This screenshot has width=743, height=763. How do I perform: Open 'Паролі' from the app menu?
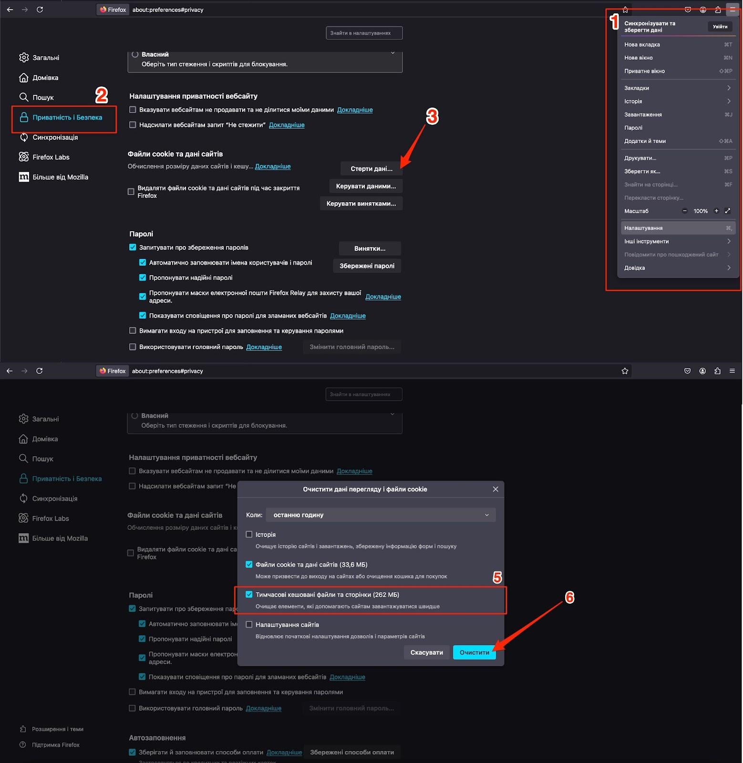tap(678, 128)
